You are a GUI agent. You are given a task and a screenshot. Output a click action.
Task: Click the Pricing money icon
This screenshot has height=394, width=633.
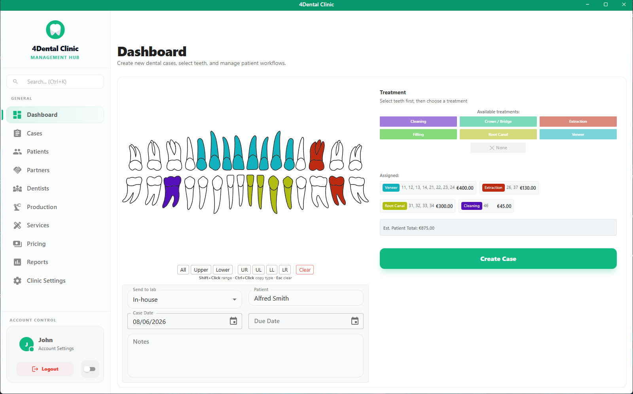coord(17,244)
